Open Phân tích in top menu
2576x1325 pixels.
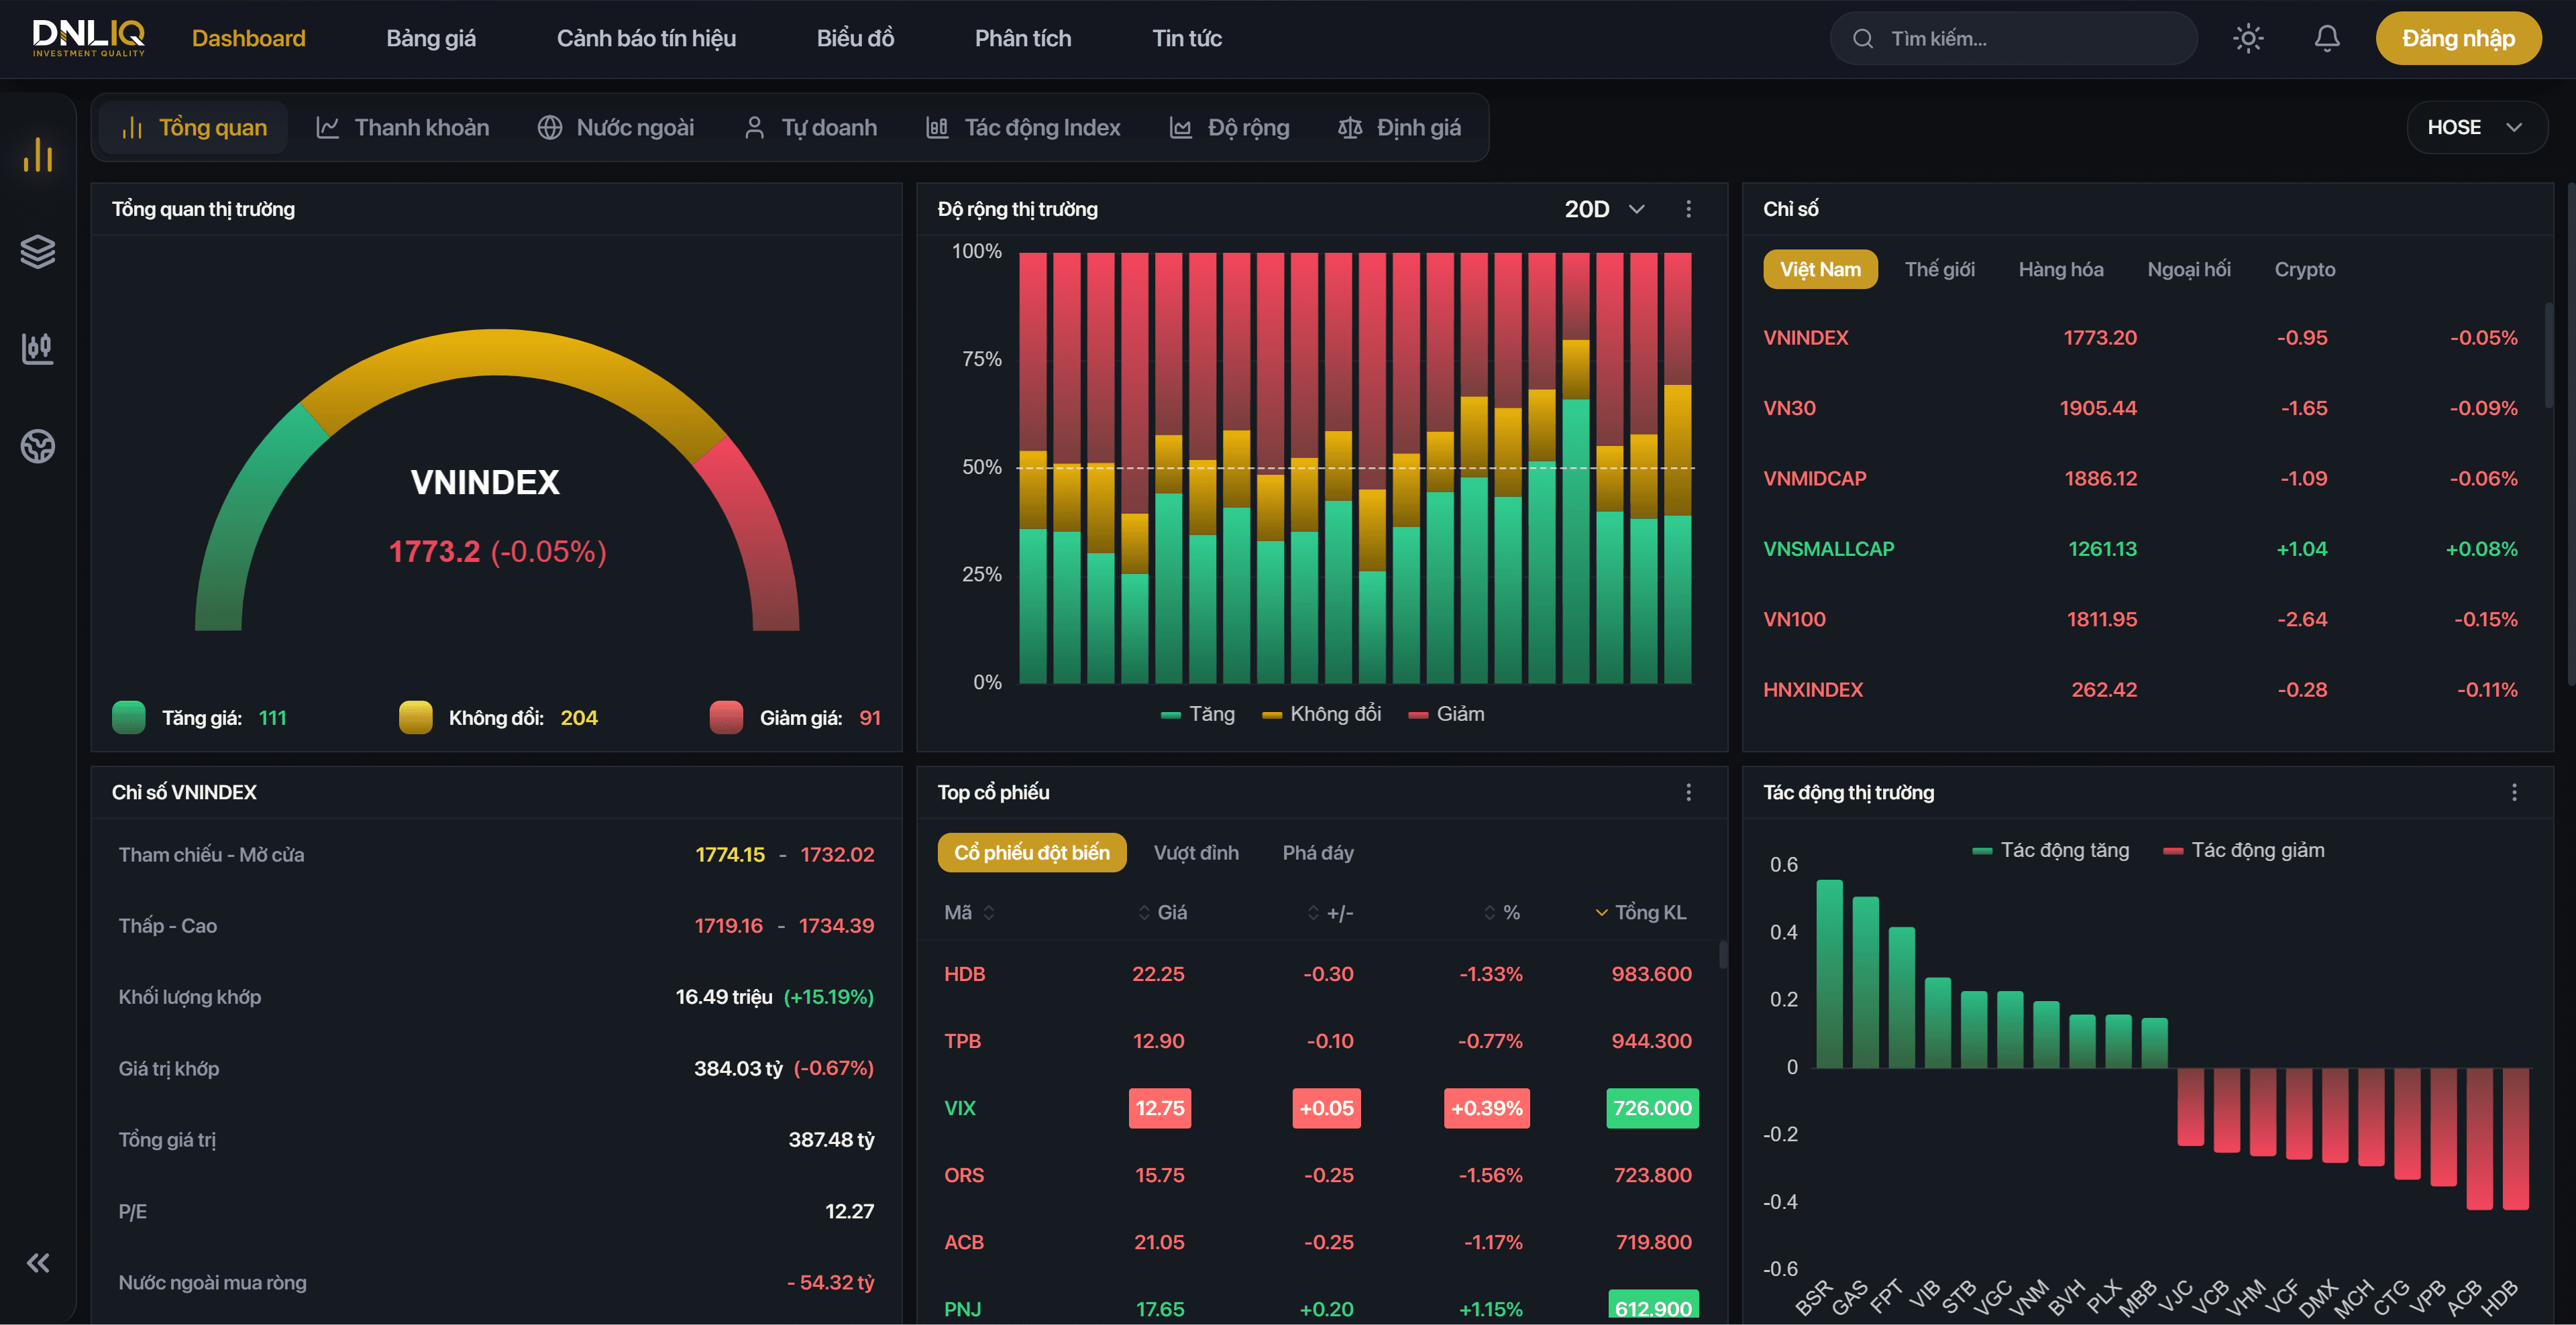pos(1023,39)
